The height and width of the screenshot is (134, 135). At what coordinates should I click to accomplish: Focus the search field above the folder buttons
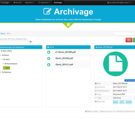pos(124,33)
